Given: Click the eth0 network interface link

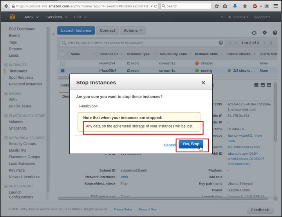Looking at the screenshot, I should click(x=125, y=177).
